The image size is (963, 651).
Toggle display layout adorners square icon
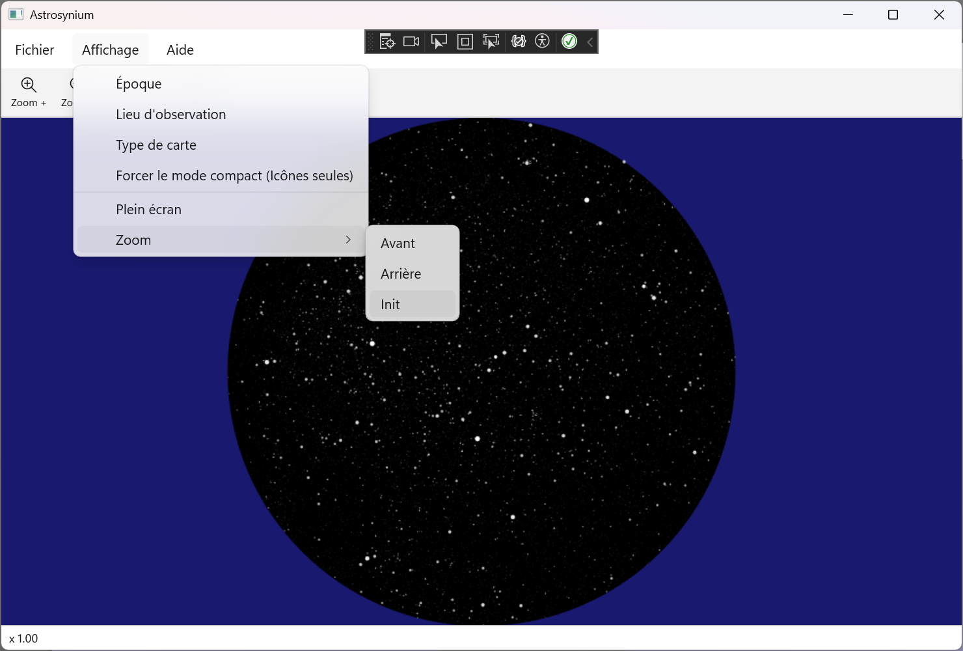coord(465,42)
